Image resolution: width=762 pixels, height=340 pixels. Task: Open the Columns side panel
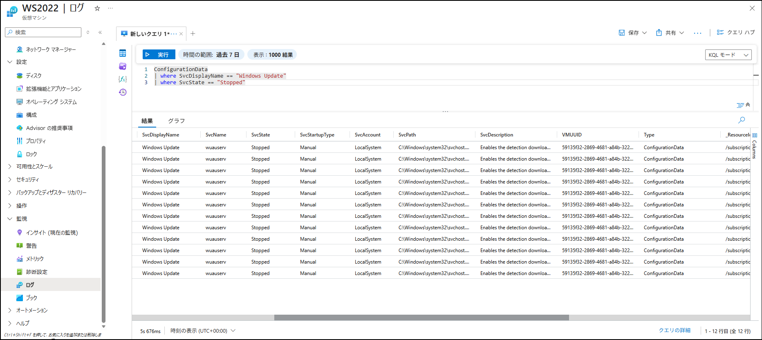click(x=754, y=147)
